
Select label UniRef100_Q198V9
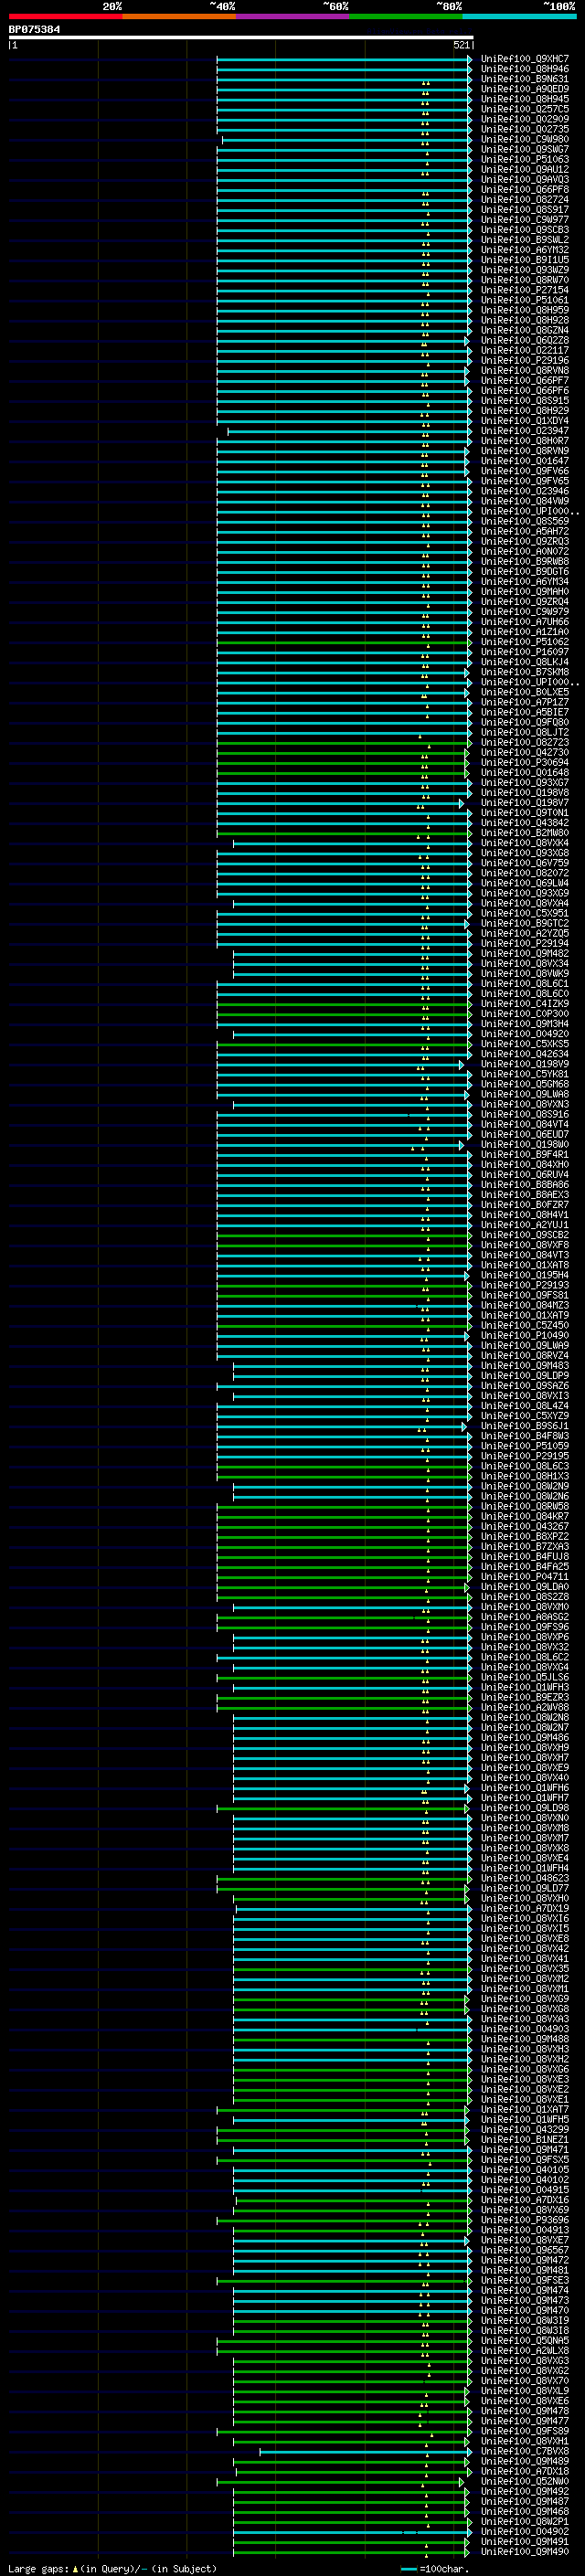tap(525, 1065)
